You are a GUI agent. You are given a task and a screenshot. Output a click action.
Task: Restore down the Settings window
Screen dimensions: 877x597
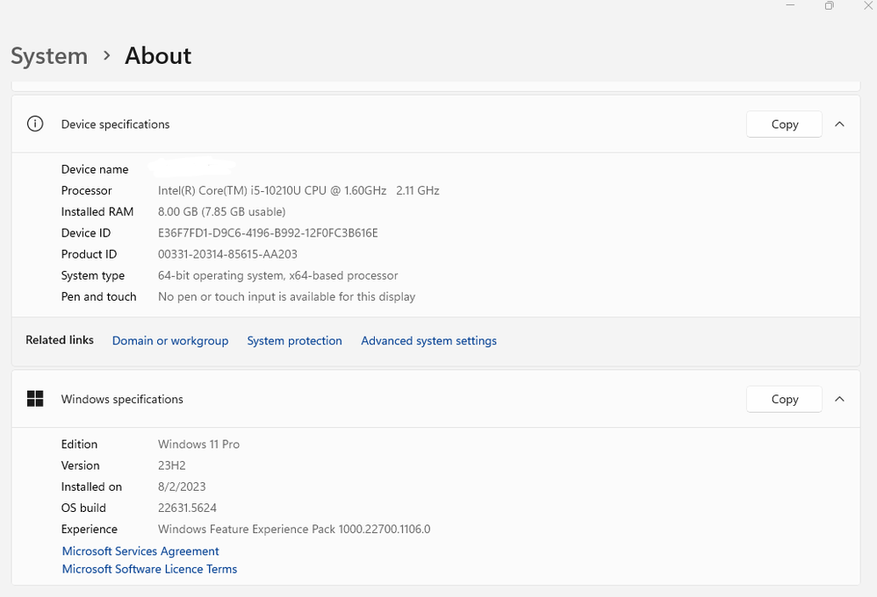pyautogui.click(x=829, y=6)
